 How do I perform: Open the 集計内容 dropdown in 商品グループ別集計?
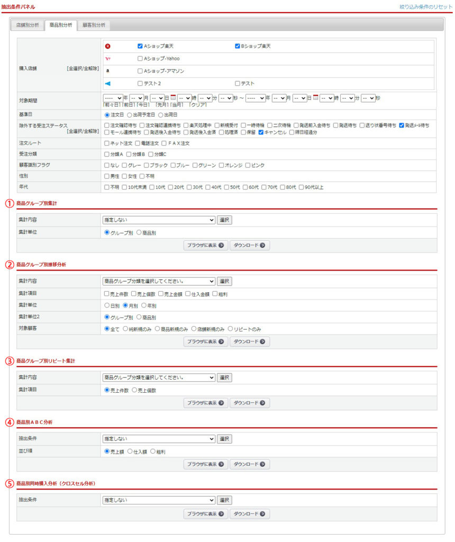point(159,220)
